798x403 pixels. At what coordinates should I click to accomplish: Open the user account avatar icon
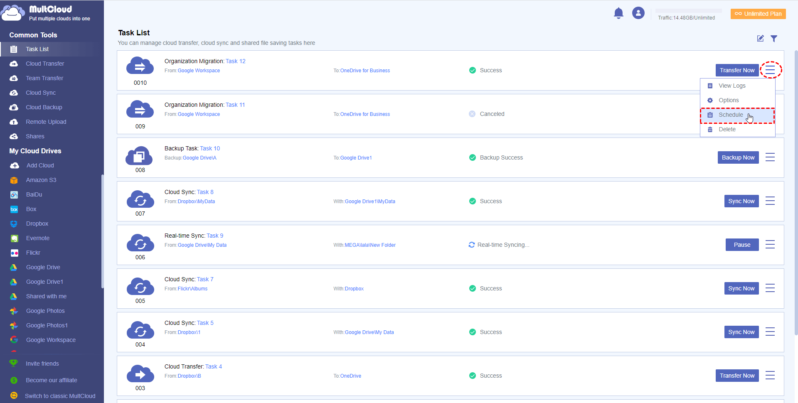click(638, 13)
